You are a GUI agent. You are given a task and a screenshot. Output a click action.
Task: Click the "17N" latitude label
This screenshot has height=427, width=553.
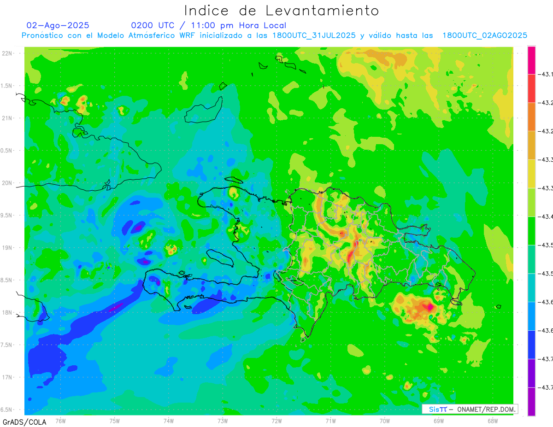tap(7, 377)
